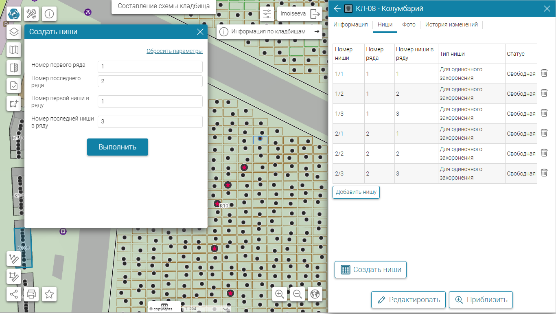Open the print map tool
Screen dimensions: 556x314
point(31,294)
